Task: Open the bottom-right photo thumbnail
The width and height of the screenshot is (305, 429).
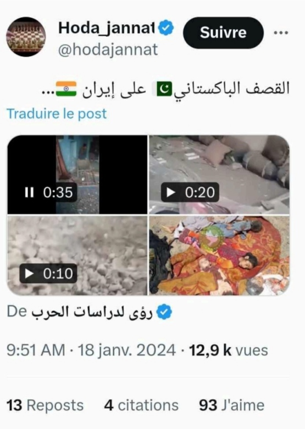Action: [219, 256]
